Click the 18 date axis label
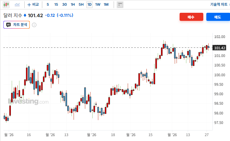Screen dimensions: 230x141 pos(113,135)
